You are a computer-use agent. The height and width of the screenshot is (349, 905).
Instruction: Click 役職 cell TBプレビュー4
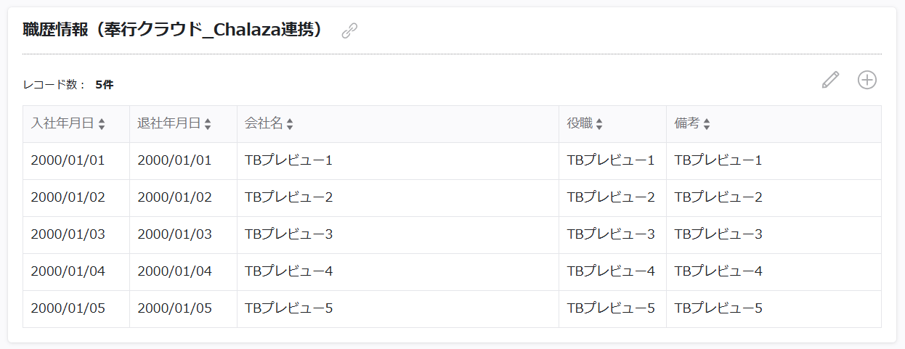(x=612, y=272)
